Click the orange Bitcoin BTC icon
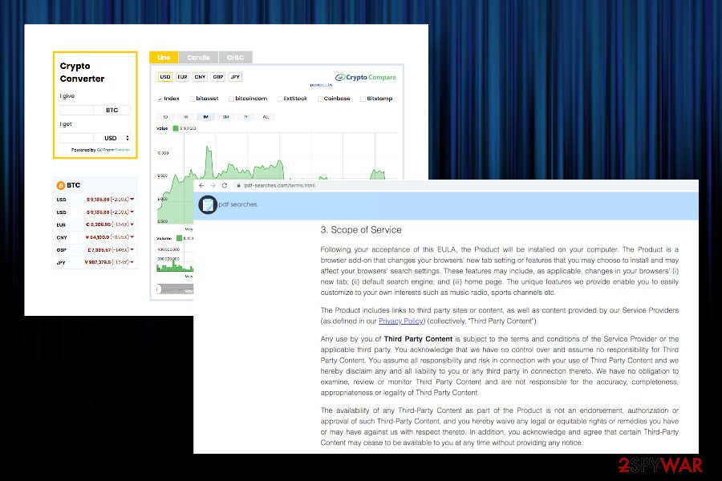 click(x=61, y=185)
